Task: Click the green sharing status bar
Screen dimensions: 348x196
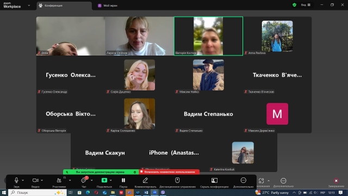Action: tap(101, 172)
